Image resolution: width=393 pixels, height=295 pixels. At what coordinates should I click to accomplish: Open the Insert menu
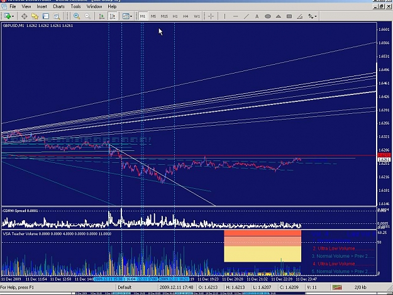pyautogui.click(x=42, y=6)
